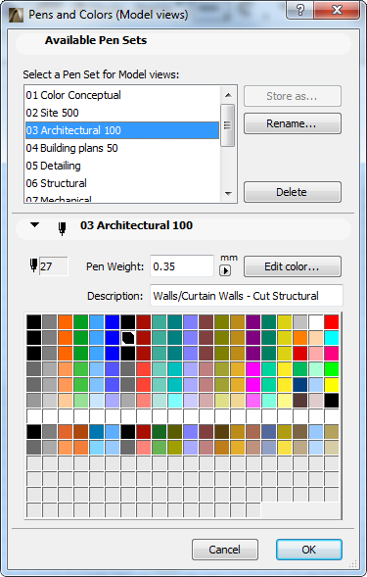
Task: Select the 01 Color Conceptual pen set
Action: [122, 95]
